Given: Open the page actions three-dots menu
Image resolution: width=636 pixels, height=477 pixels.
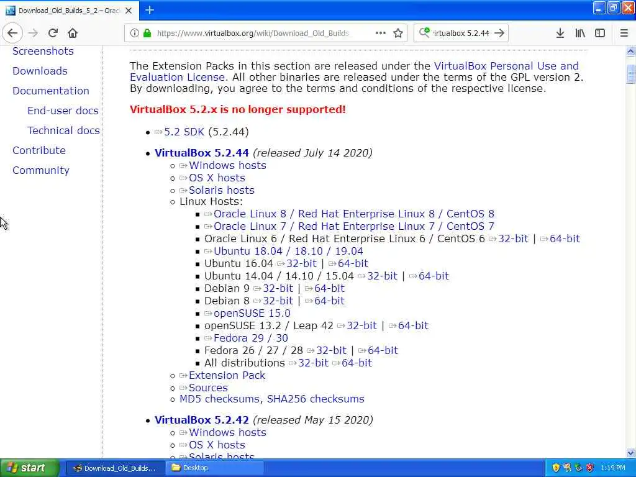Looking at the screenshot, I should (381, 34).
